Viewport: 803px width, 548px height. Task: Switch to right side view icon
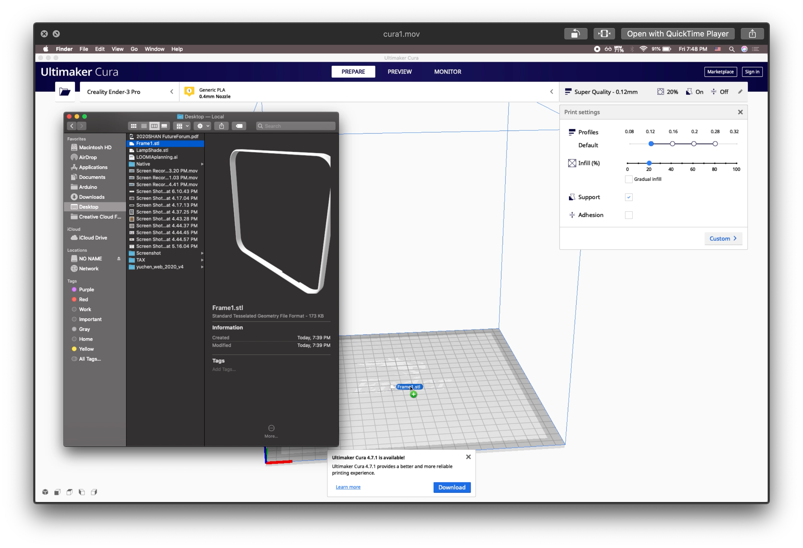click(94, 492)
